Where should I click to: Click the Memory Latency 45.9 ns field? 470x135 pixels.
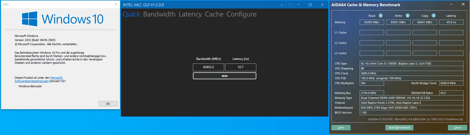click(x=451, y=22)
